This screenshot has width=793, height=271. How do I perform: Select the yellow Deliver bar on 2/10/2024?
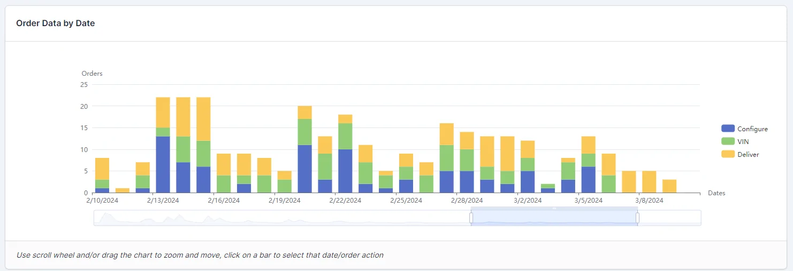(102, 169)
